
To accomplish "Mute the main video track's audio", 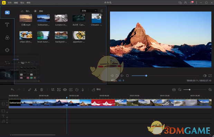I will coord(7,103).
